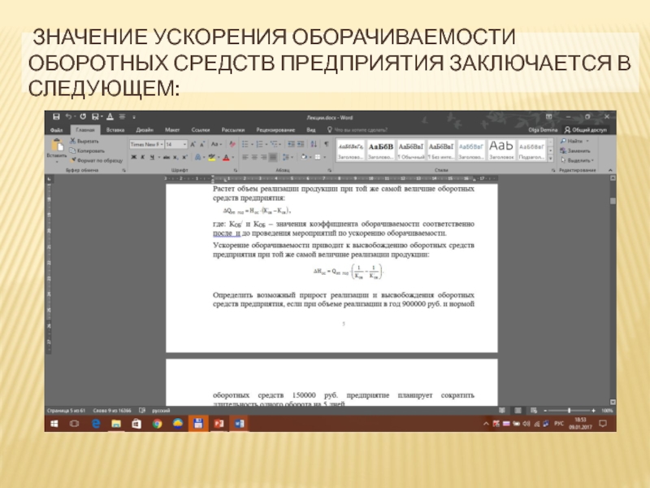Click the Заменить (Replace) button
This screenshot has height=488, width=650.
(578, 150)
